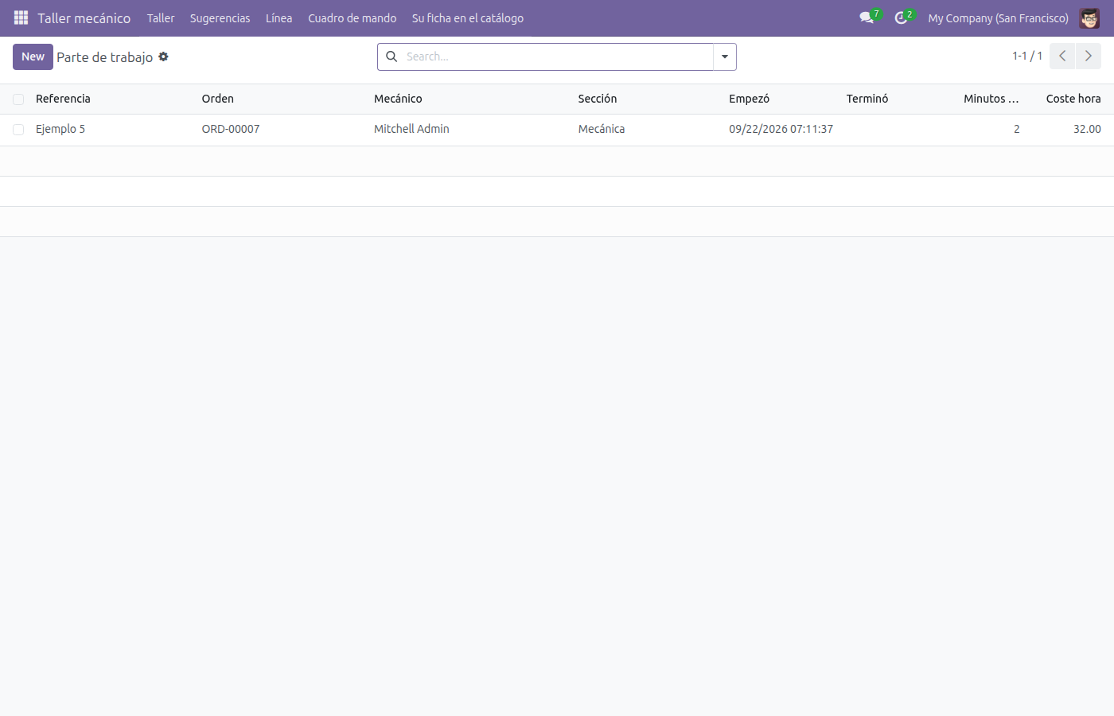Go to next page arrow
The image size is (1114, 716).
coord(1089,56)
